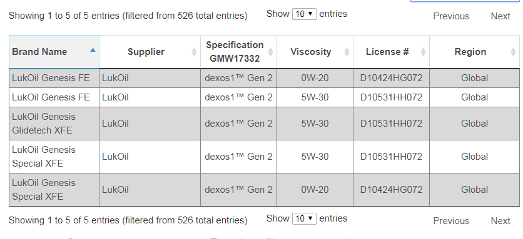Click bottom Next pagination link
Image resolution: width=523 pixels, height=239 pixels.
pos(500,221)
